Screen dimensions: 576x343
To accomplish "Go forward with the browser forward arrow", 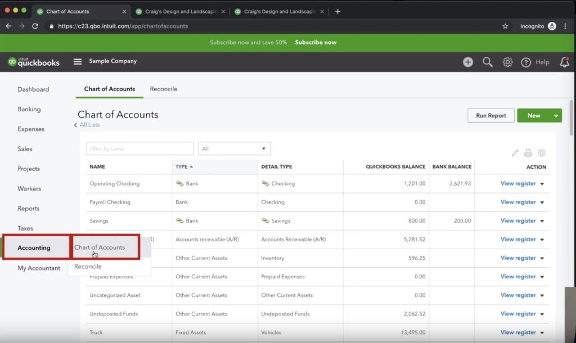I will (22, 26).
